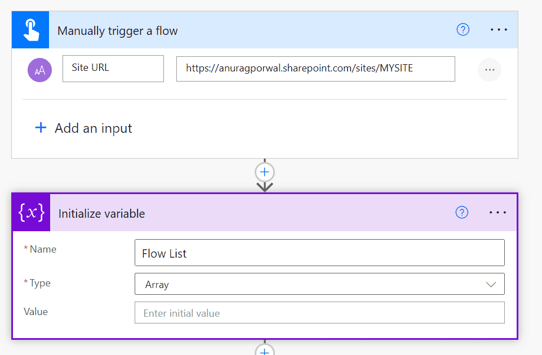Click the plus icon beside Add an input
Viewport: 542px width, 355px height.
[x=41, y=128]
